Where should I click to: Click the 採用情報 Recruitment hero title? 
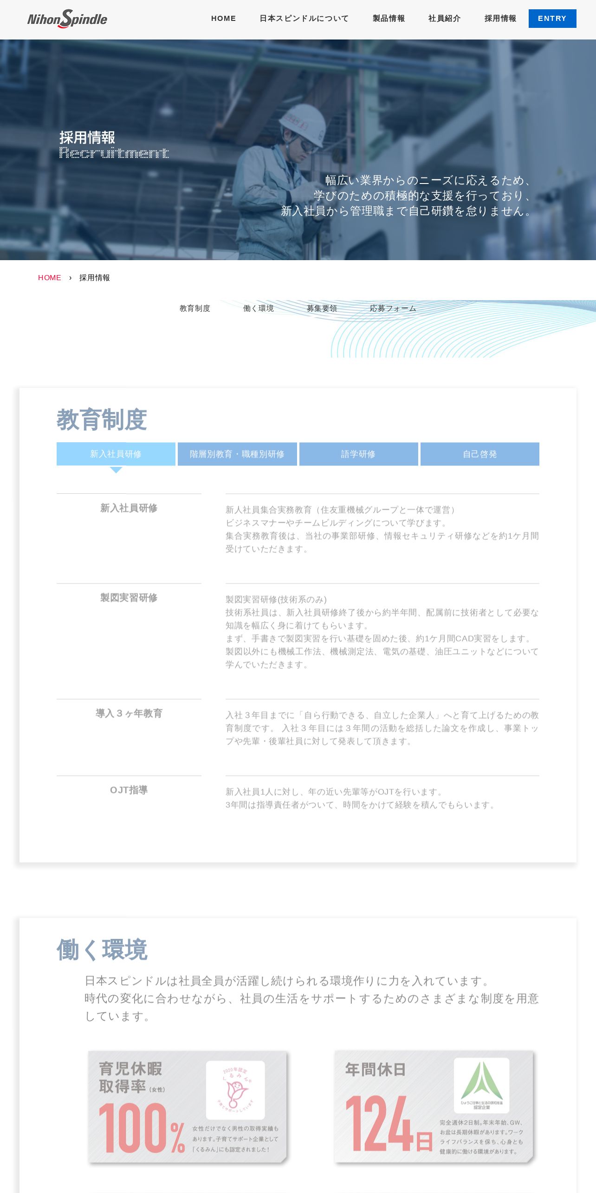tap(114, 145)
